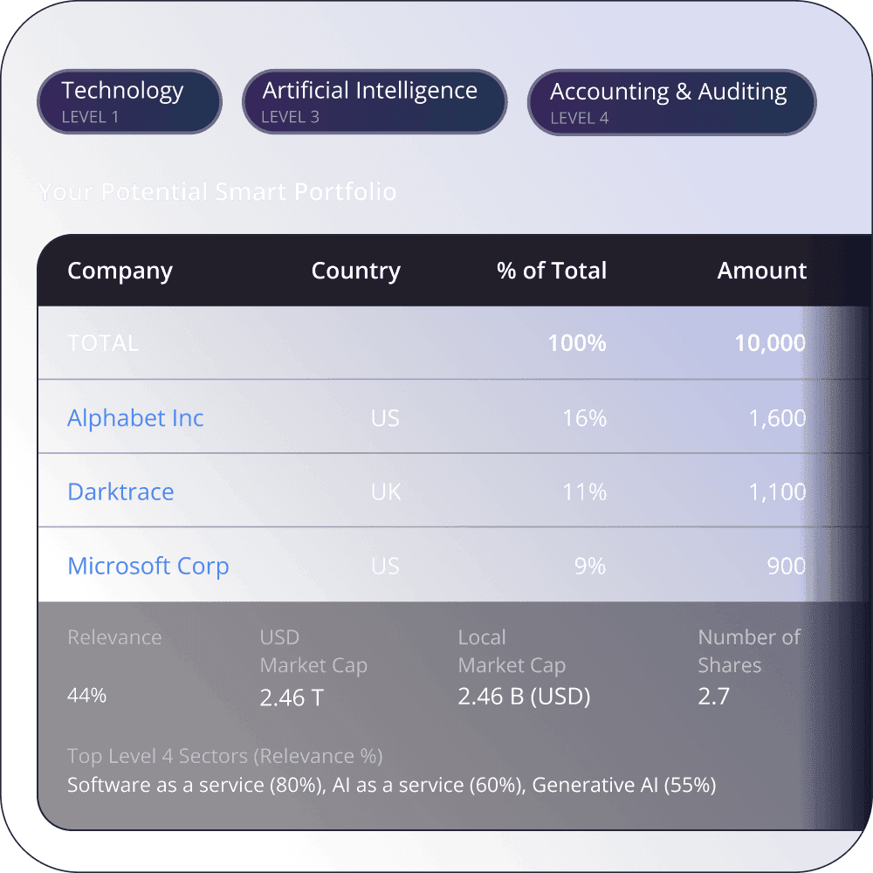Viewport: 873px width, 873px height.
Task: Select the Generative AI sector label
Action: [625, 785]
